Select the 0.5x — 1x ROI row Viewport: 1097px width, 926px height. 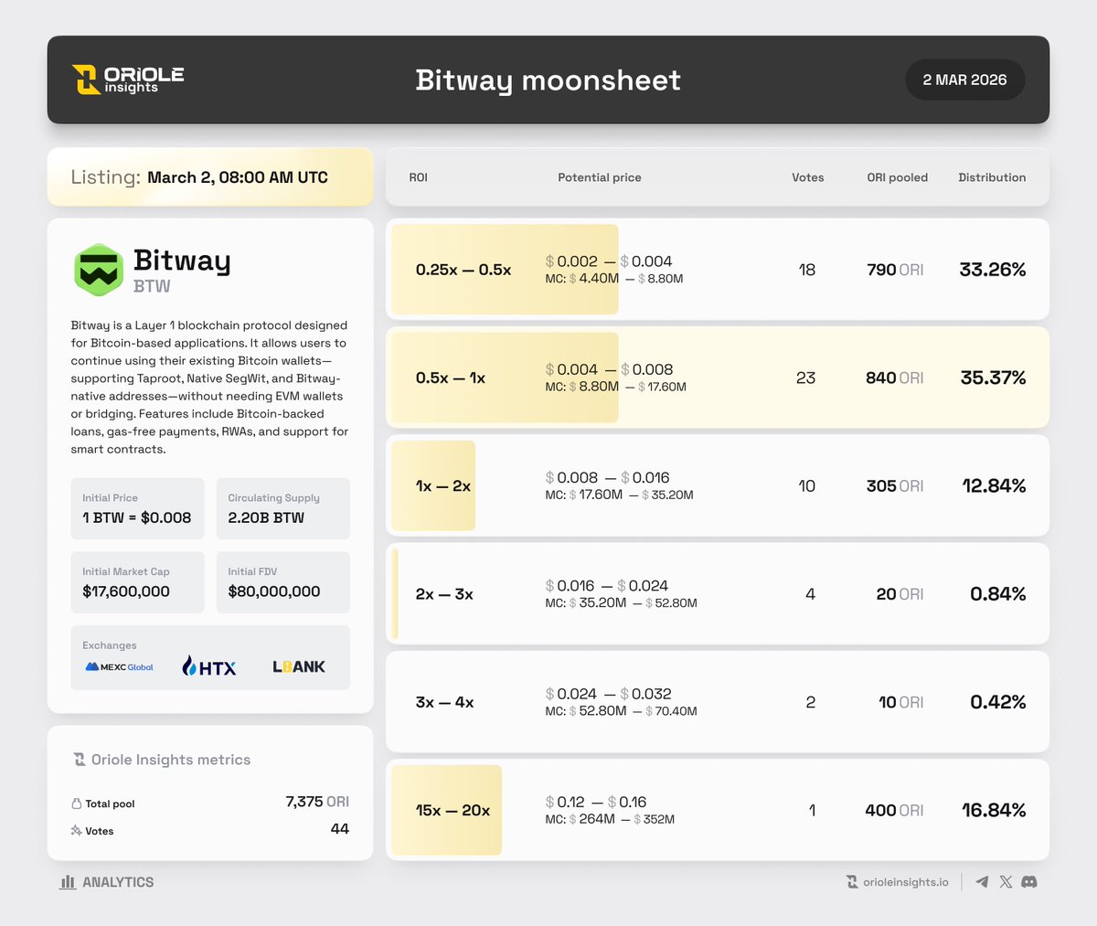718,378
